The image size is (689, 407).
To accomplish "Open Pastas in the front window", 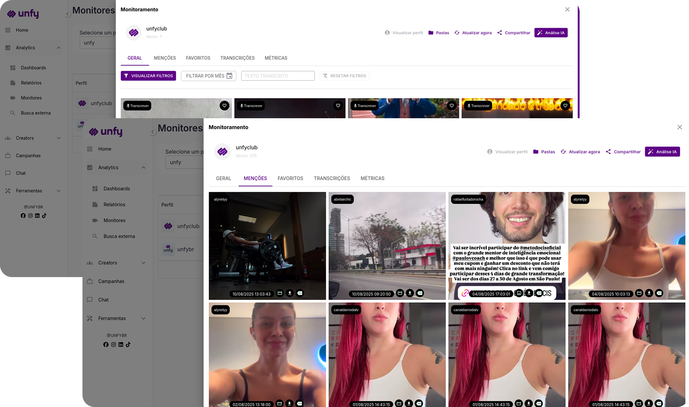I will click(544, 152).
